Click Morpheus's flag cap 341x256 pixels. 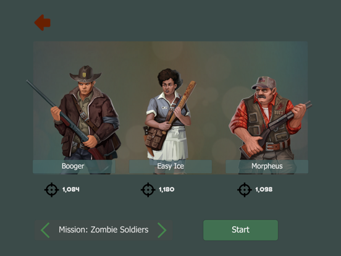pos(264,82)
